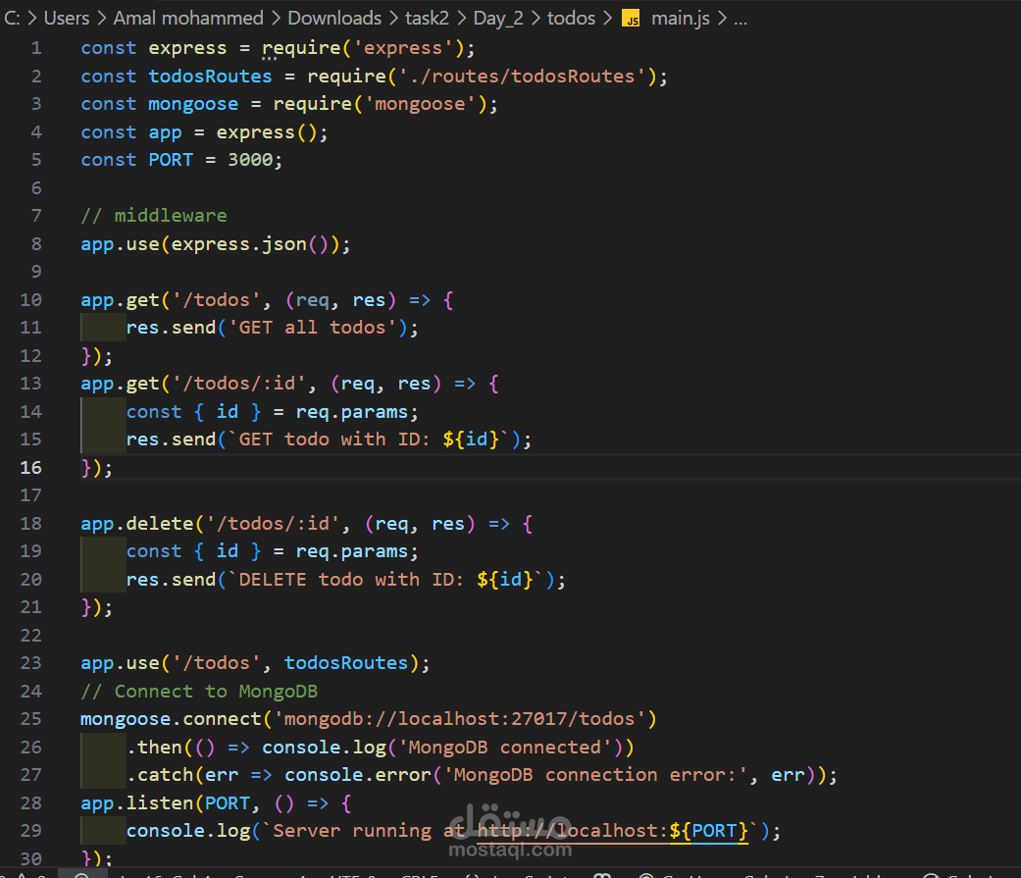Click line number 10 in the gutter
This screenshot has width=1021, height=878.
point(30,299)
